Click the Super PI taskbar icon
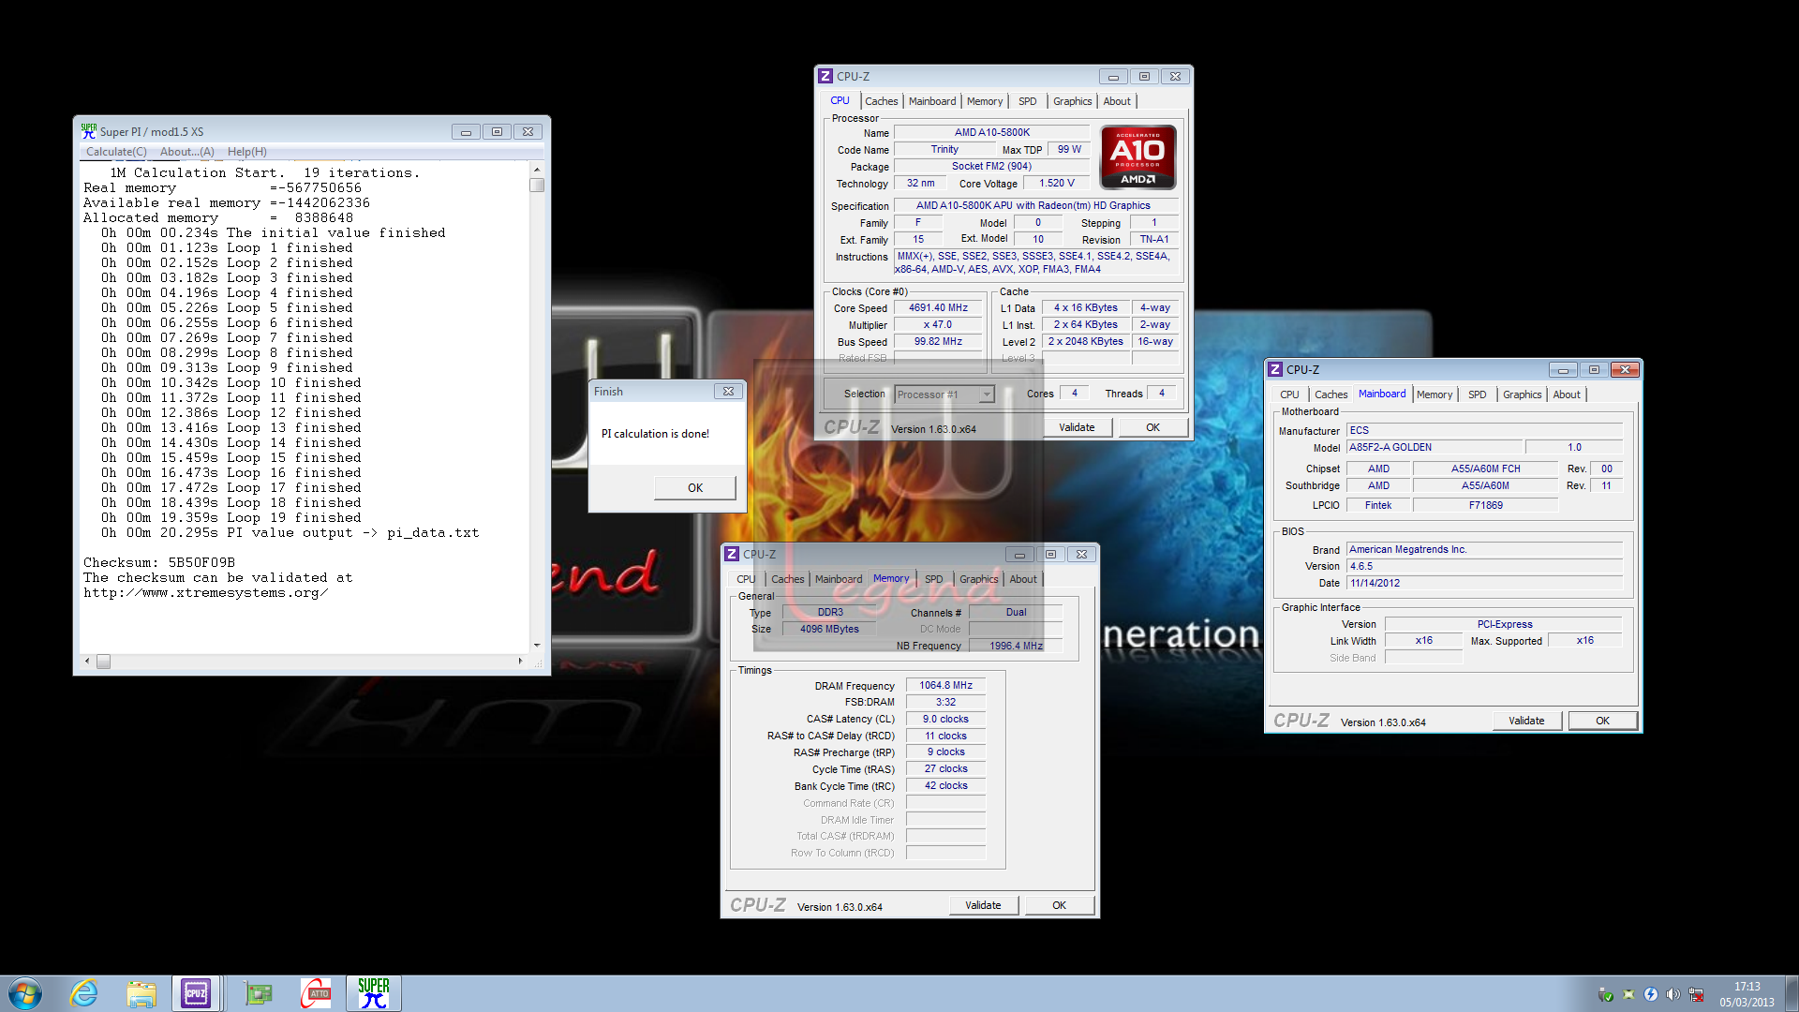The width and height of the screenshot is (1799, 1012). click(374, 993)
